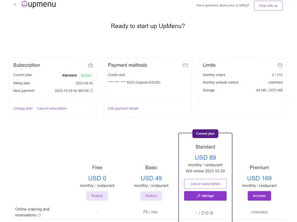The width and height of the screenshot is (297, 222).
Task: Increase to the Premium plan
Action: click(259, 196)
